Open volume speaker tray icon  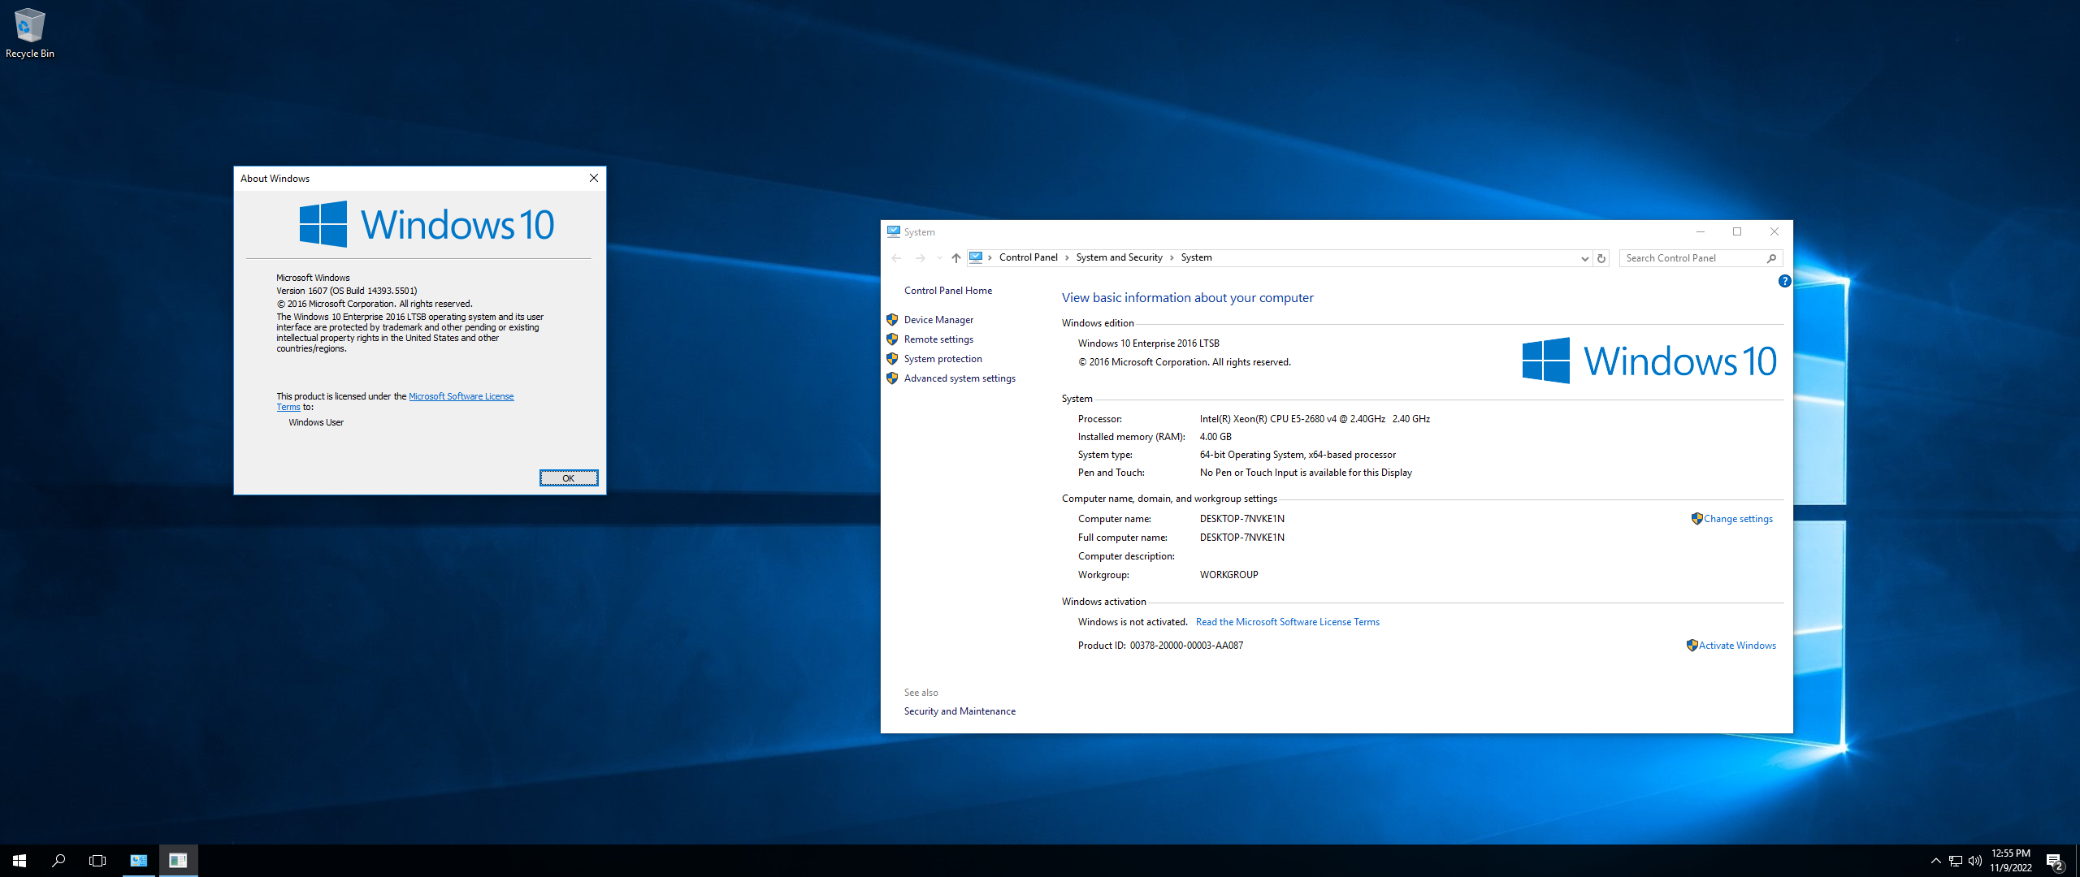point(1975,861)
